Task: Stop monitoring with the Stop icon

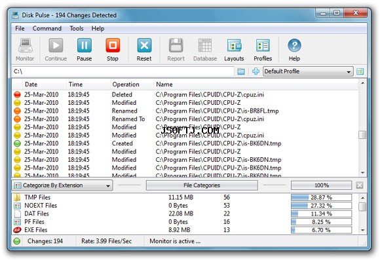Action: pyautogui.click(x=113, y=46)
